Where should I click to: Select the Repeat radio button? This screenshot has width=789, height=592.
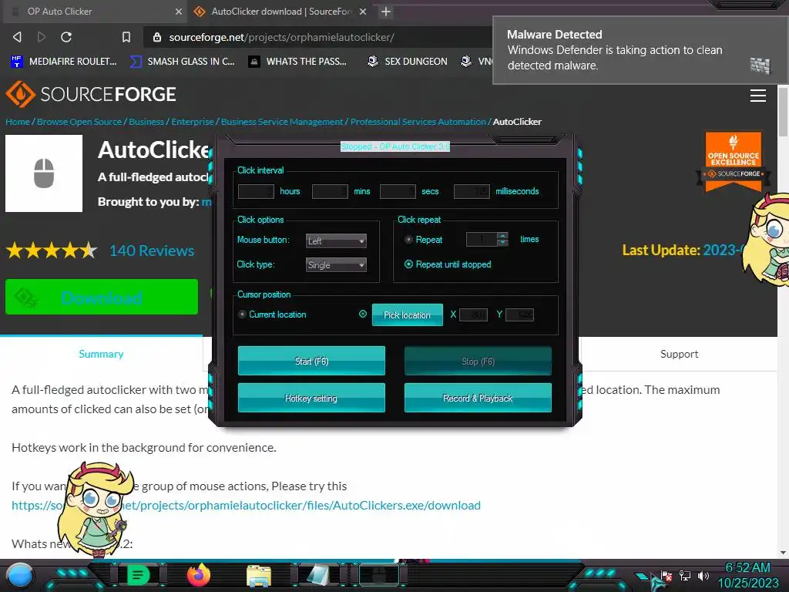408,240
